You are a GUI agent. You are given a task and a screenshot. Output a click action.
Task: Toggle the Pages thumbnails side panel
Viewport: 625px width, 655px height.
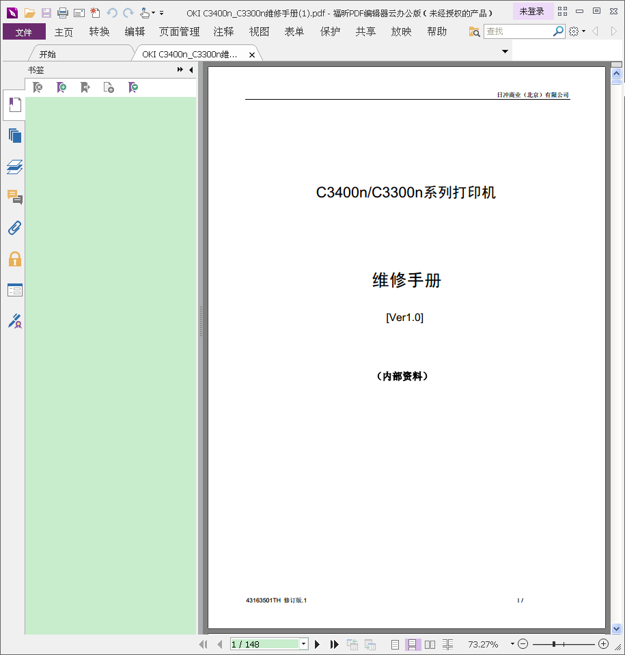tap(14, 136)
